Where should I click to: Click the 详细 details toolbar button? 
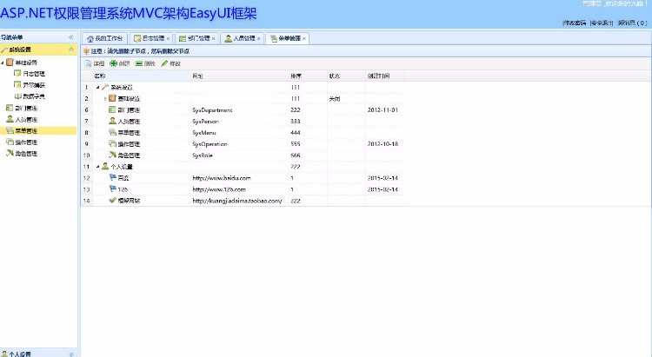(95, 63)
